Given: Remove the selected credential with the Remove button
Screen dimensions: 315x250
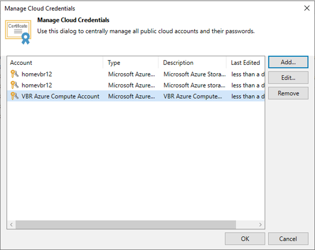Looking at the screenshot, I should coord(288,93).
